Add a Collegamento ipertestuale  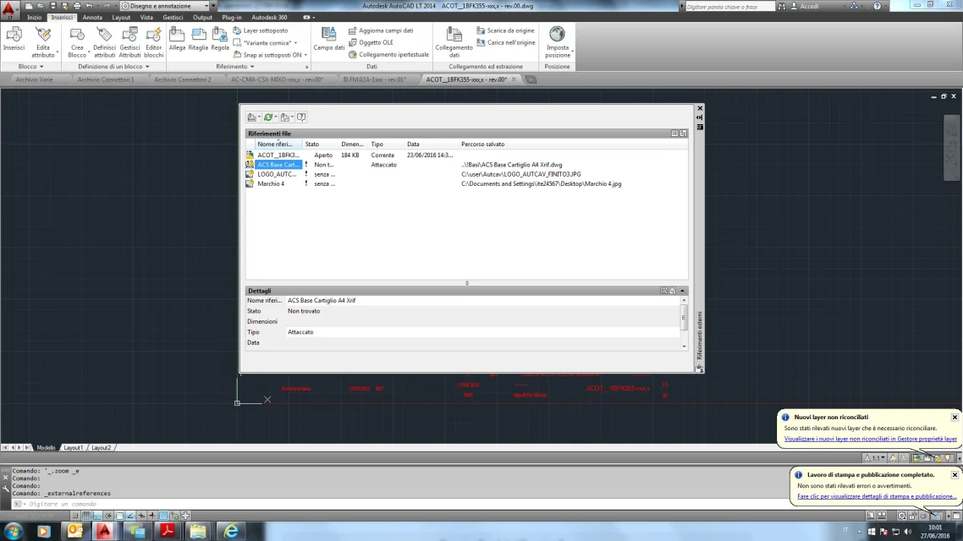(x=388, y=55)
